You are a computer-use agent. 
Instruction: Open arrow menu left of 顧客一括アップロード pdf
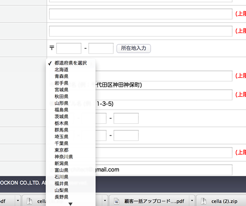tap(105, 201)
